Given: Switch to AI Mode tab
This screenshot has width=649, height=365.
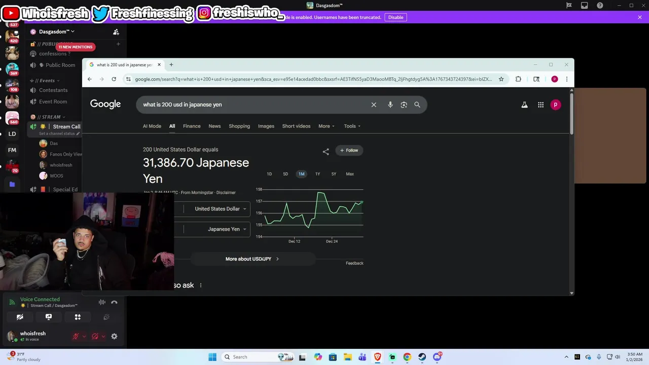Looking at the screenshot, I should 152,126.
